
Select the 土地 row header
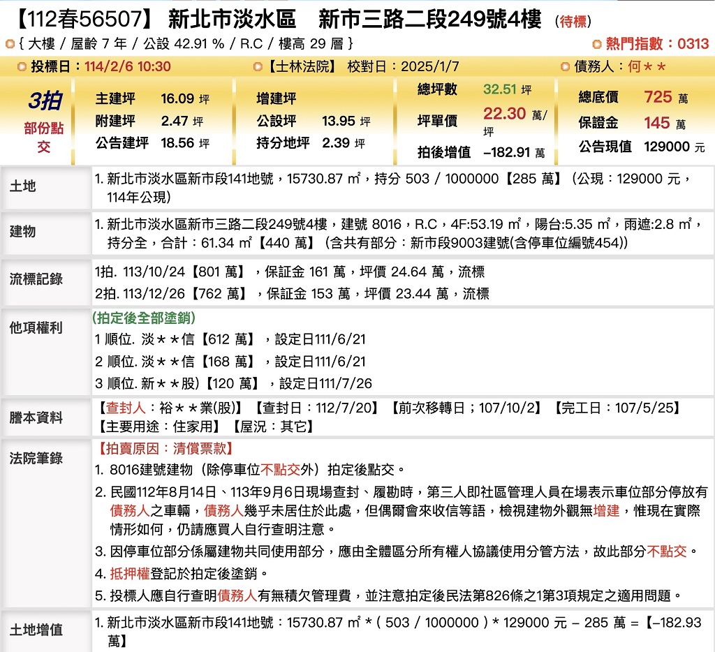[23, 186]
